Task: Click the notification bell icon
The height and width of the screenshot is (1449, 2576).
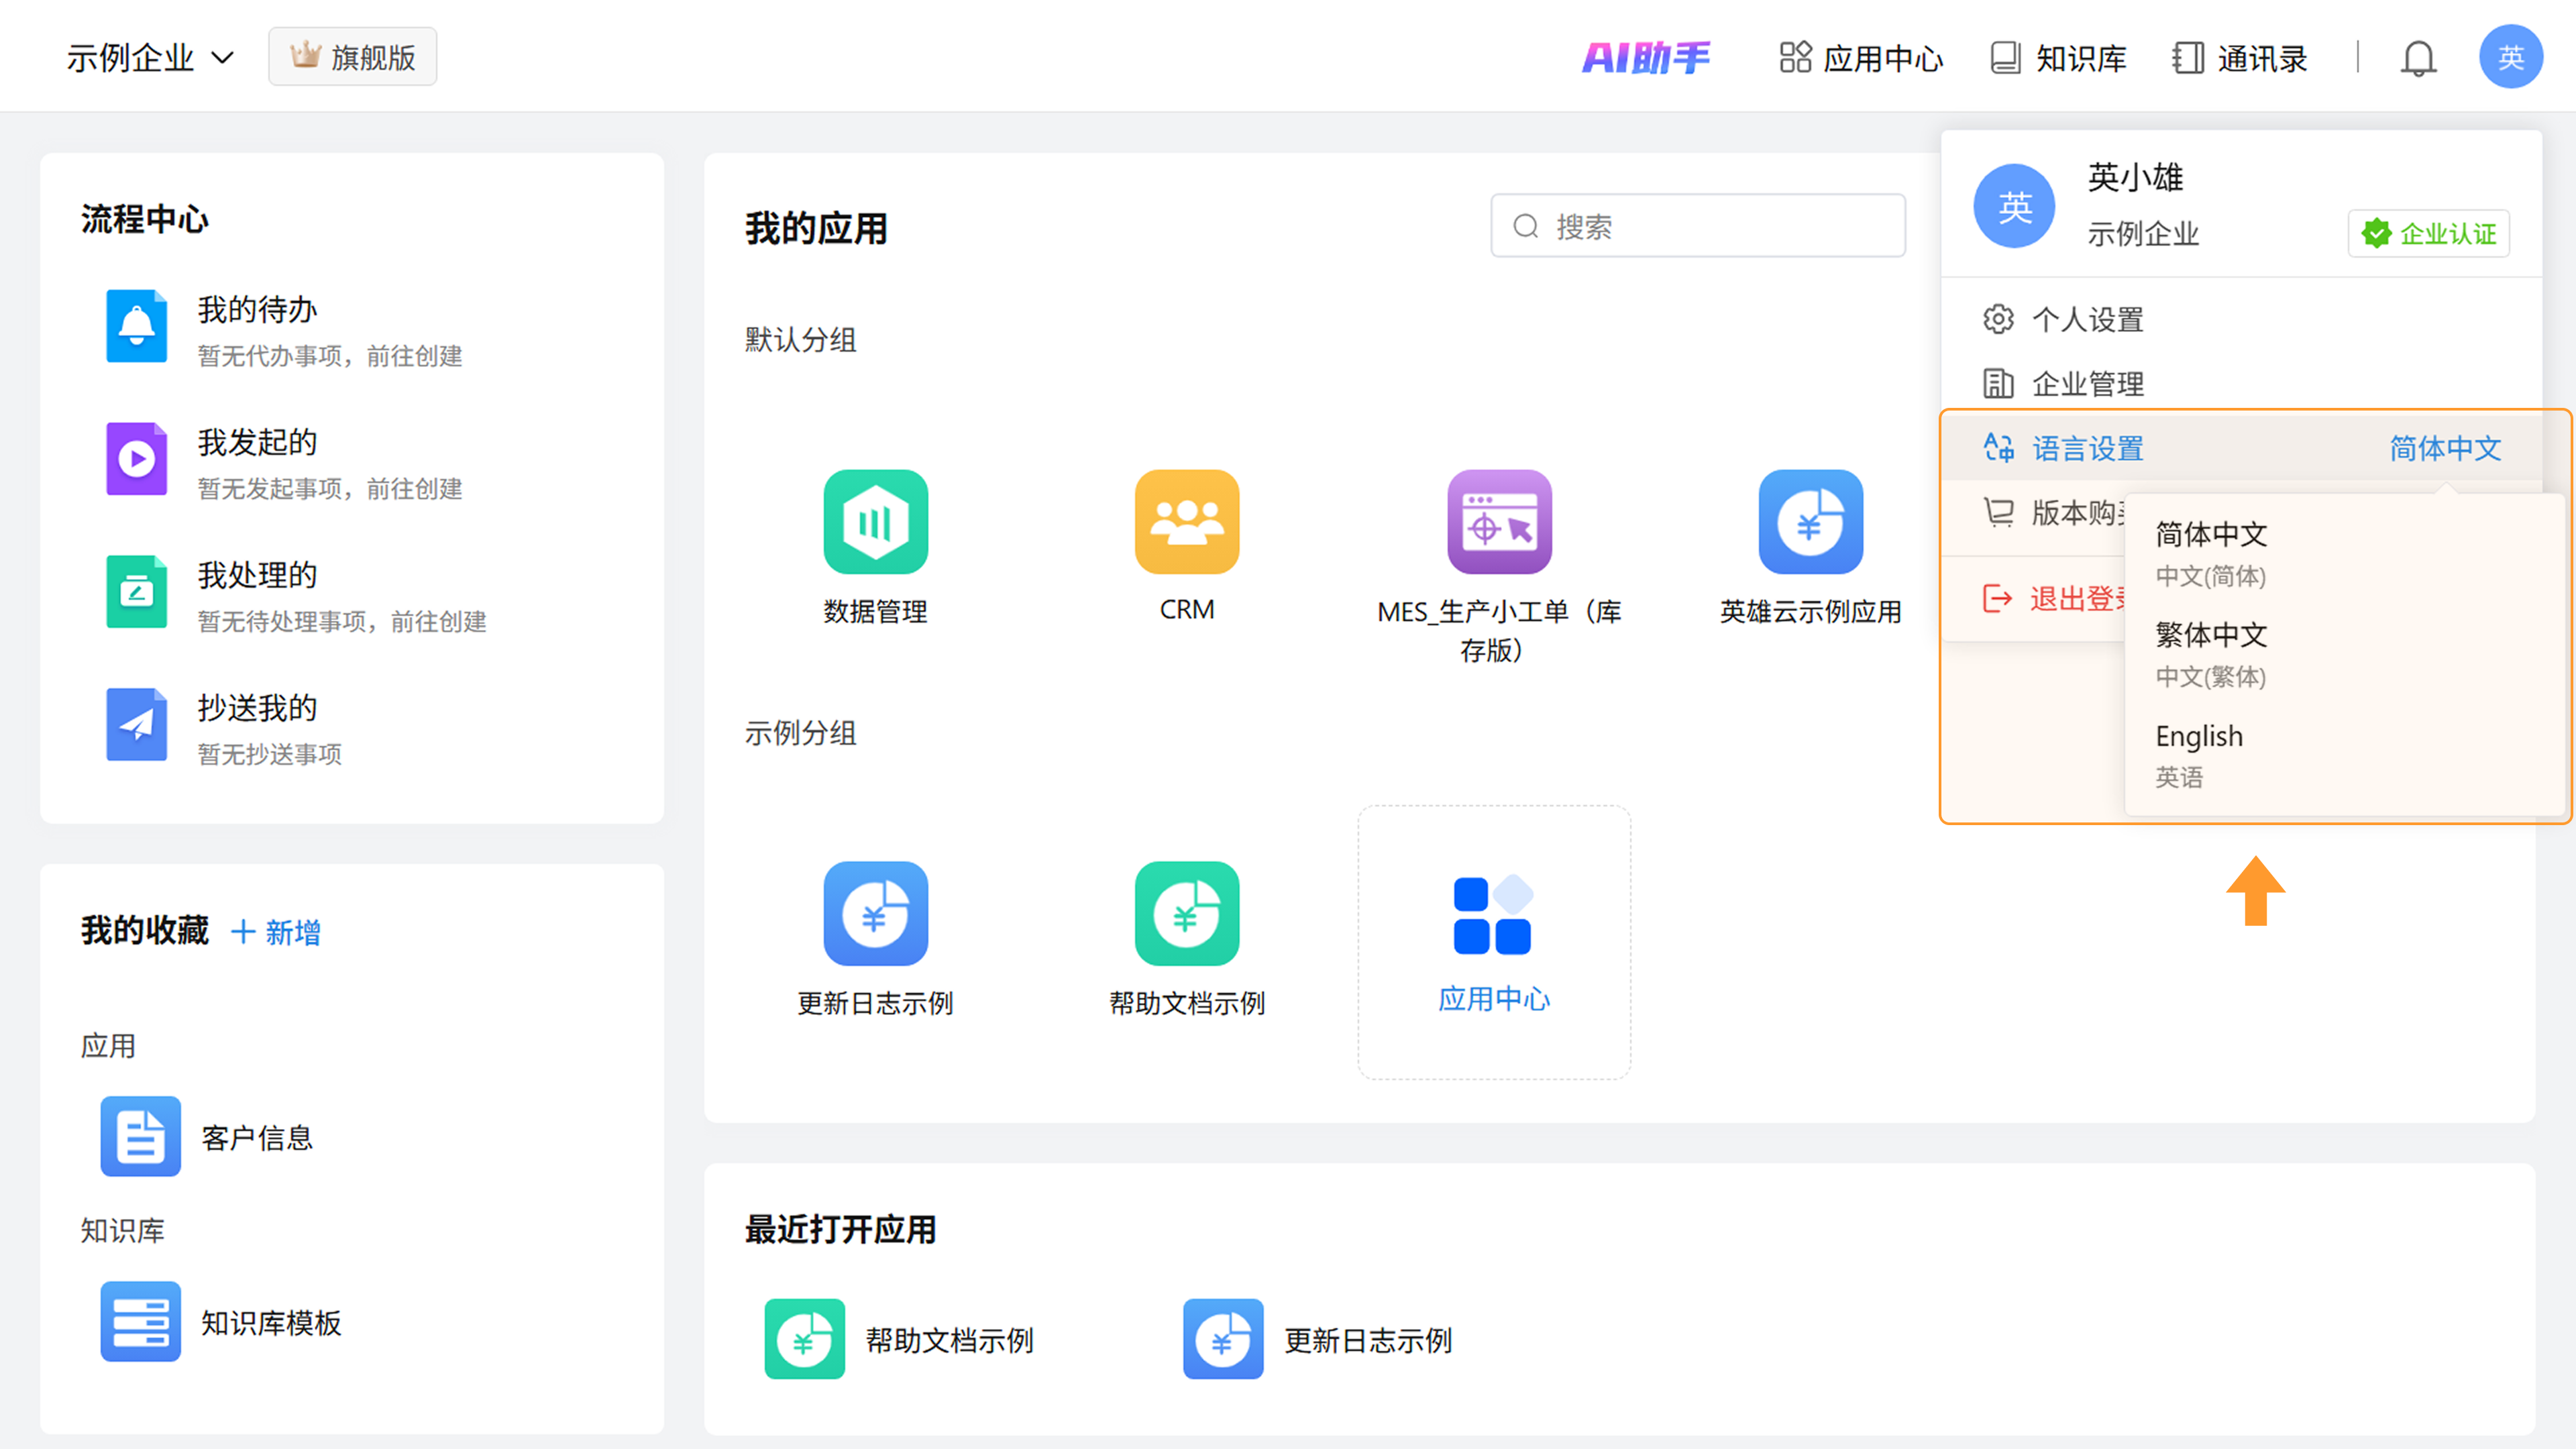Action: point(2418,58)
